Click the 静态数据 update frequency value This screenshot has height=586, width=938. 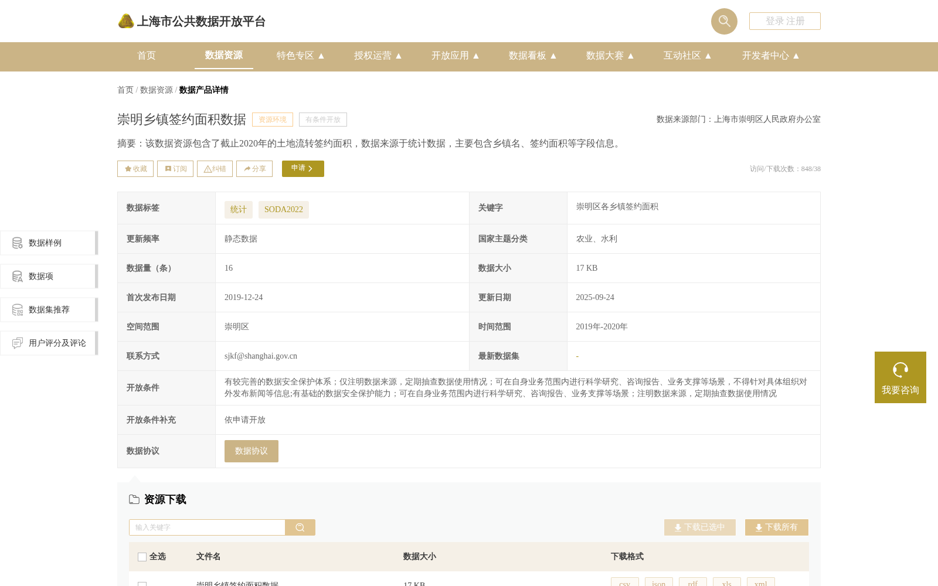coord(241,239)
